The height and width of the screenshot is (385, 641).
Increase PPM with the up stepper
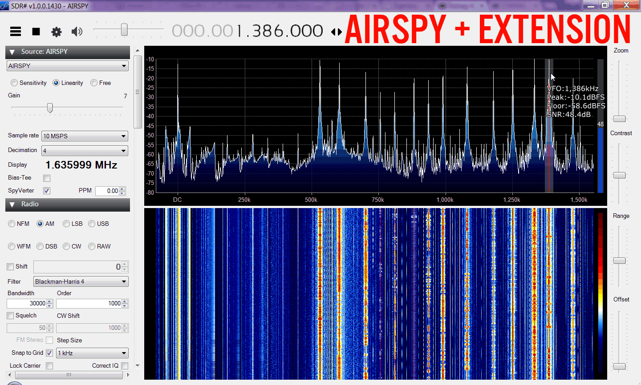(x=122, y=189)
